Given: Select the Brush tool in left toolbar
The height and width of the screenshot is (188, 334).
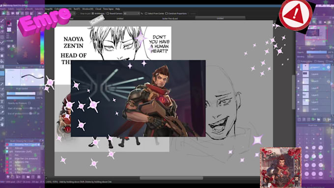Looking at the screenshot, I should coord(2,21).
